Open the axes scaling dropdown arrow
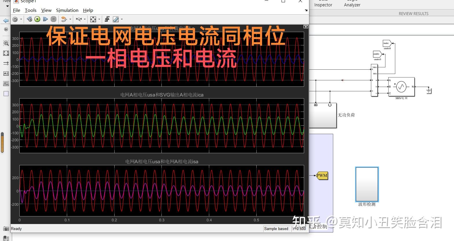Image resolution: width=454 pixels, height=241 pixels. pos(99,19)
